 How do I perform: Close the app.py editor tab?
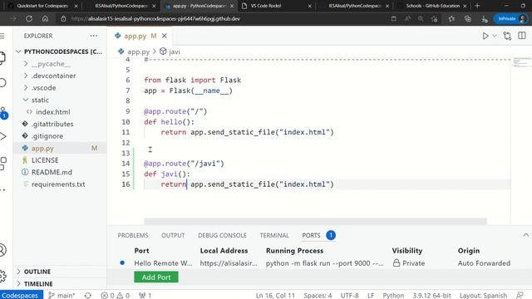165,36
